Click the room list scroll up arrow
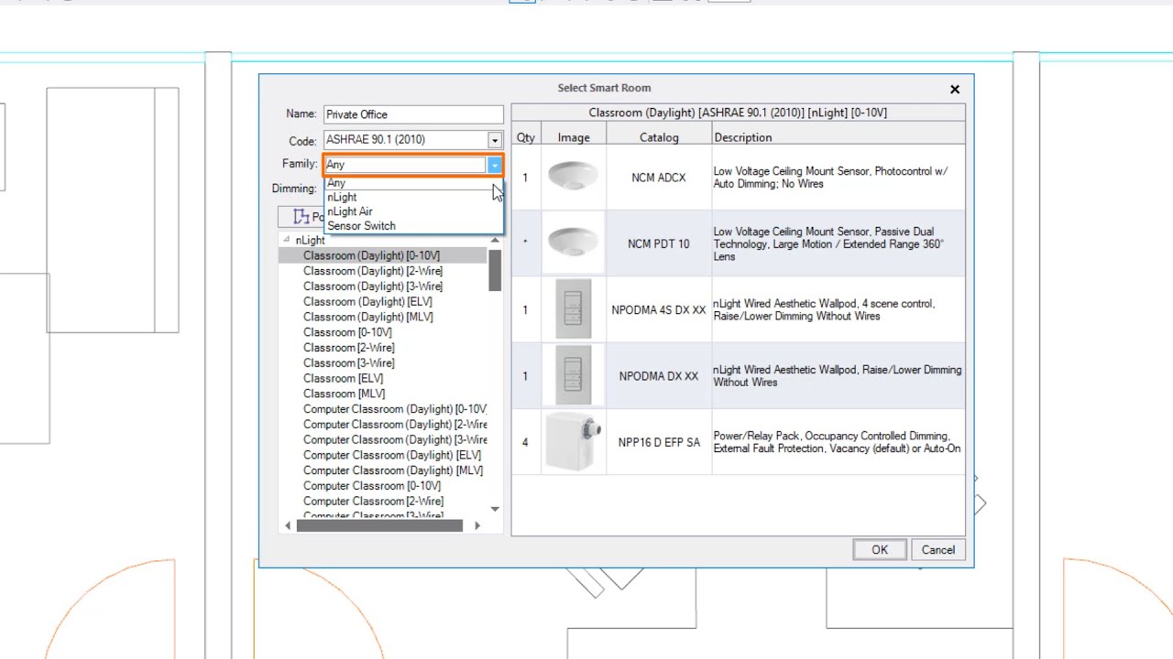The width and height of the screenshot is (1173, 659). (x=495, y=241)
